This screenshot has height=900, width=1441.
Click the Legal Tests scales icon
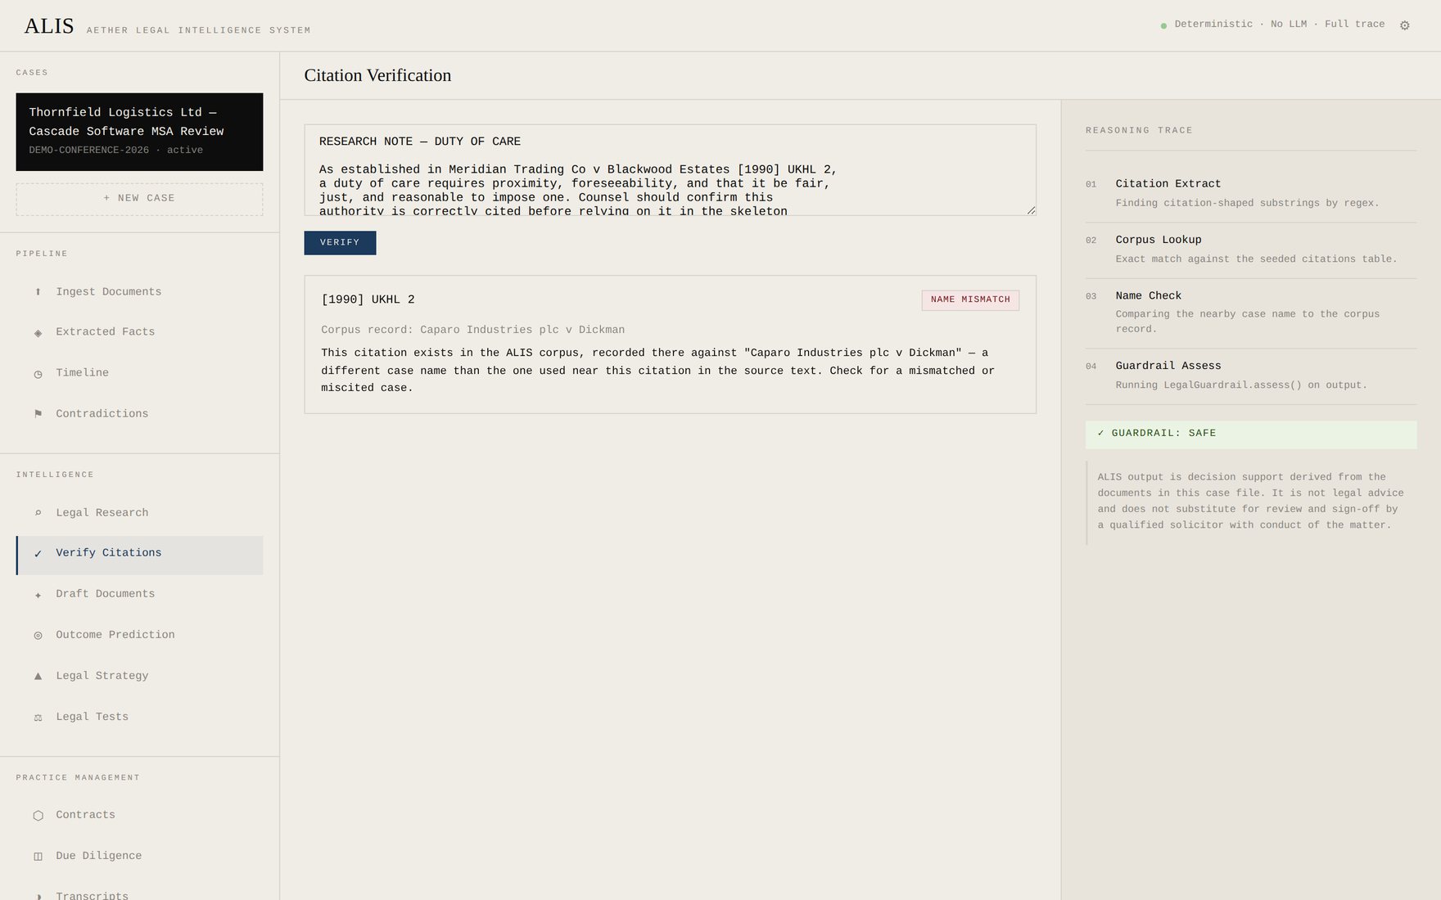[38, 718]
